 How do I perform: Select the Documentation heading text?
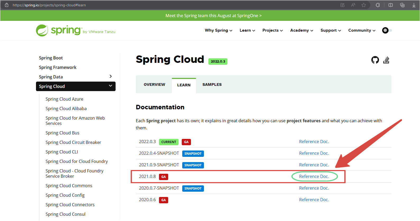click(160, 107)
